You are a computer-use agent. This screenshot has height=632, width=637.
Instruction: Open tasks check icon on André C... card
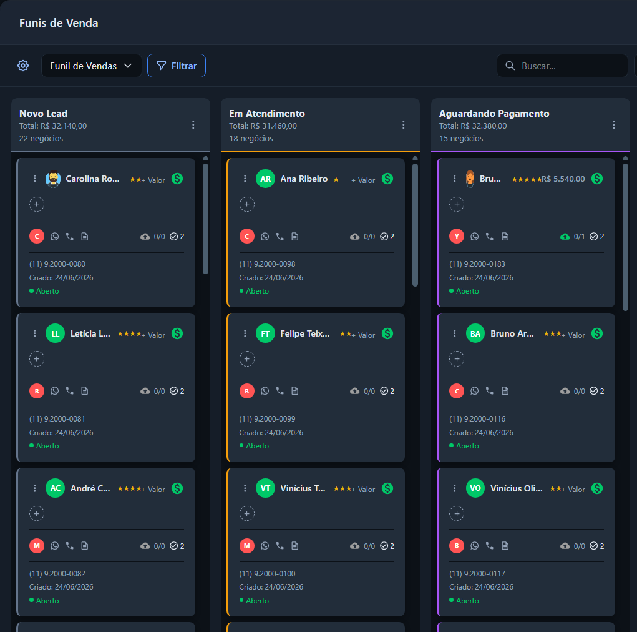pos(174,546)
